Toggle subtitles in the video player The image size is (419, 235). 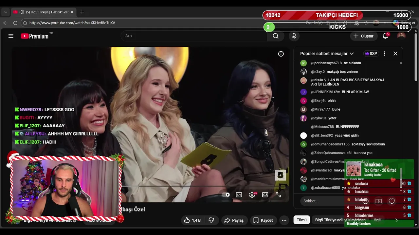pyautogui.click(x=239, y=195)
